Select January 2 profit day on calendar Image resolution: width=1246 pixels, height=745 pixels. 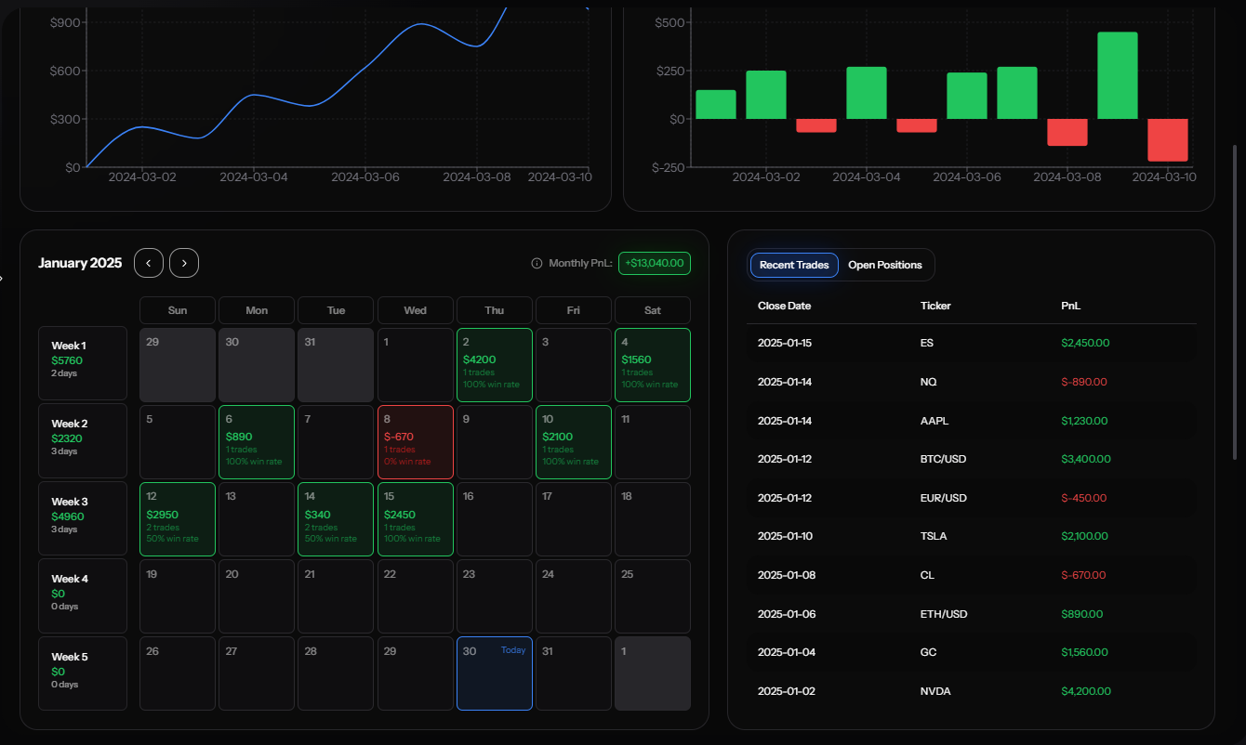pyautogui.click(x=494, y=364)
